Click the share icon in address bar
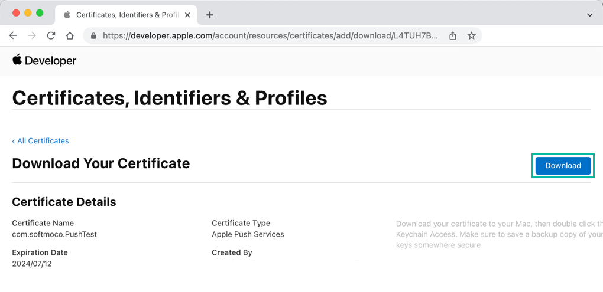 pos(453,35)
